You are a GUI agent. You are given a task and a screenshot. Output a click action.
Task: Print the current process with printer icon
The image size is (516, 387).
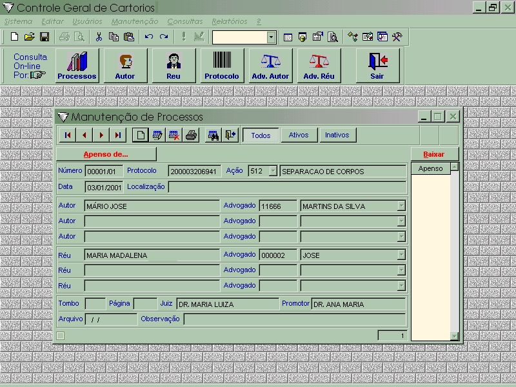point(192,135)
